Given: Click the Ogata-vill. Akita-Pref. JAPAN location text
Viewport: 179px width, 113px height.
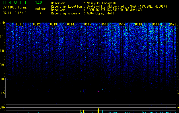Looking at the screenshot, I should tap(127, 6).
